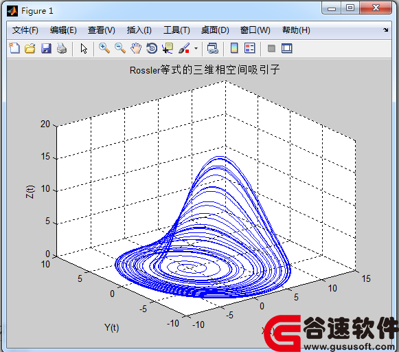Activate the Pan hand tool

[136, 48]
